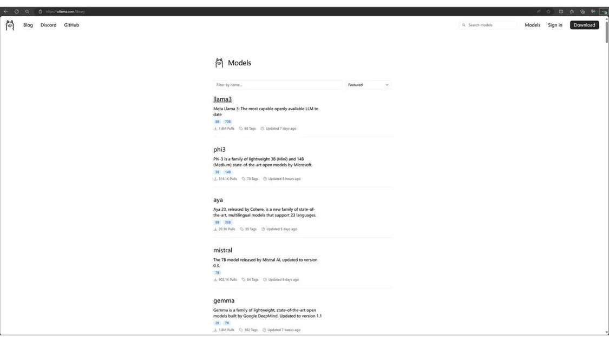Screen dimensions: 609x342
Task: Click Sign in
Action: [555, 25]
